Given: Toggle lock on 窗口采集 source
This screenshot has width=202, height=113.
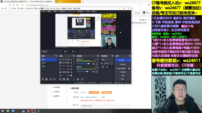Looking at the screenshot, I should tap(71, 63).
